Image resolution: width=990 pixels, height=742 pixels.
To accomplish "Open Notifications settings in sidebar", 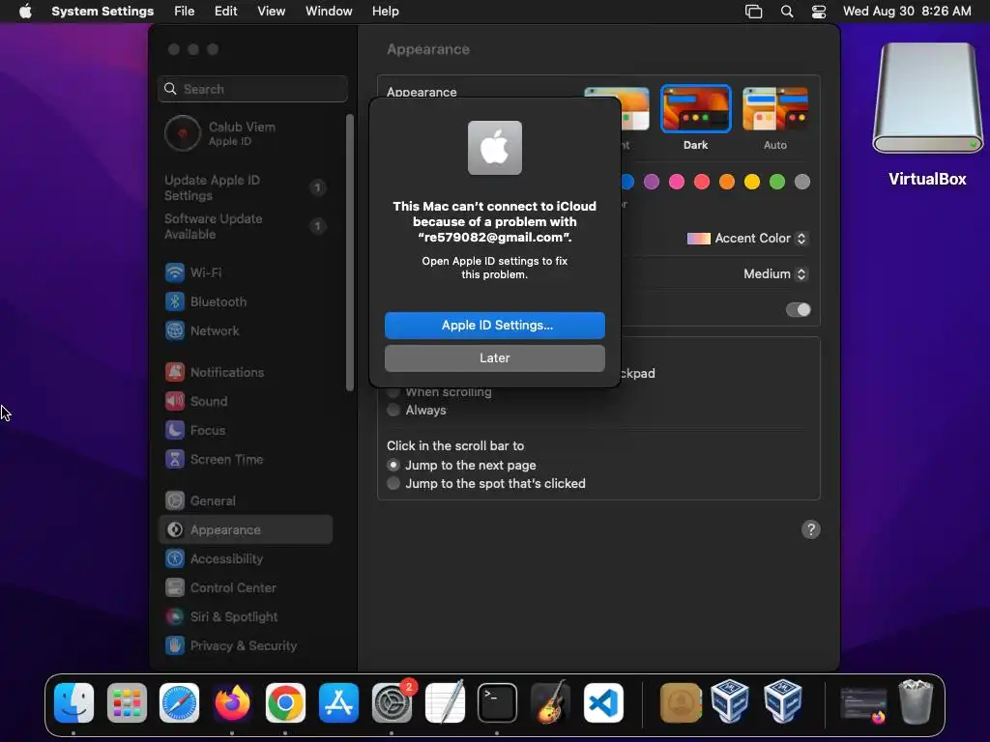I will pos(246,372).
